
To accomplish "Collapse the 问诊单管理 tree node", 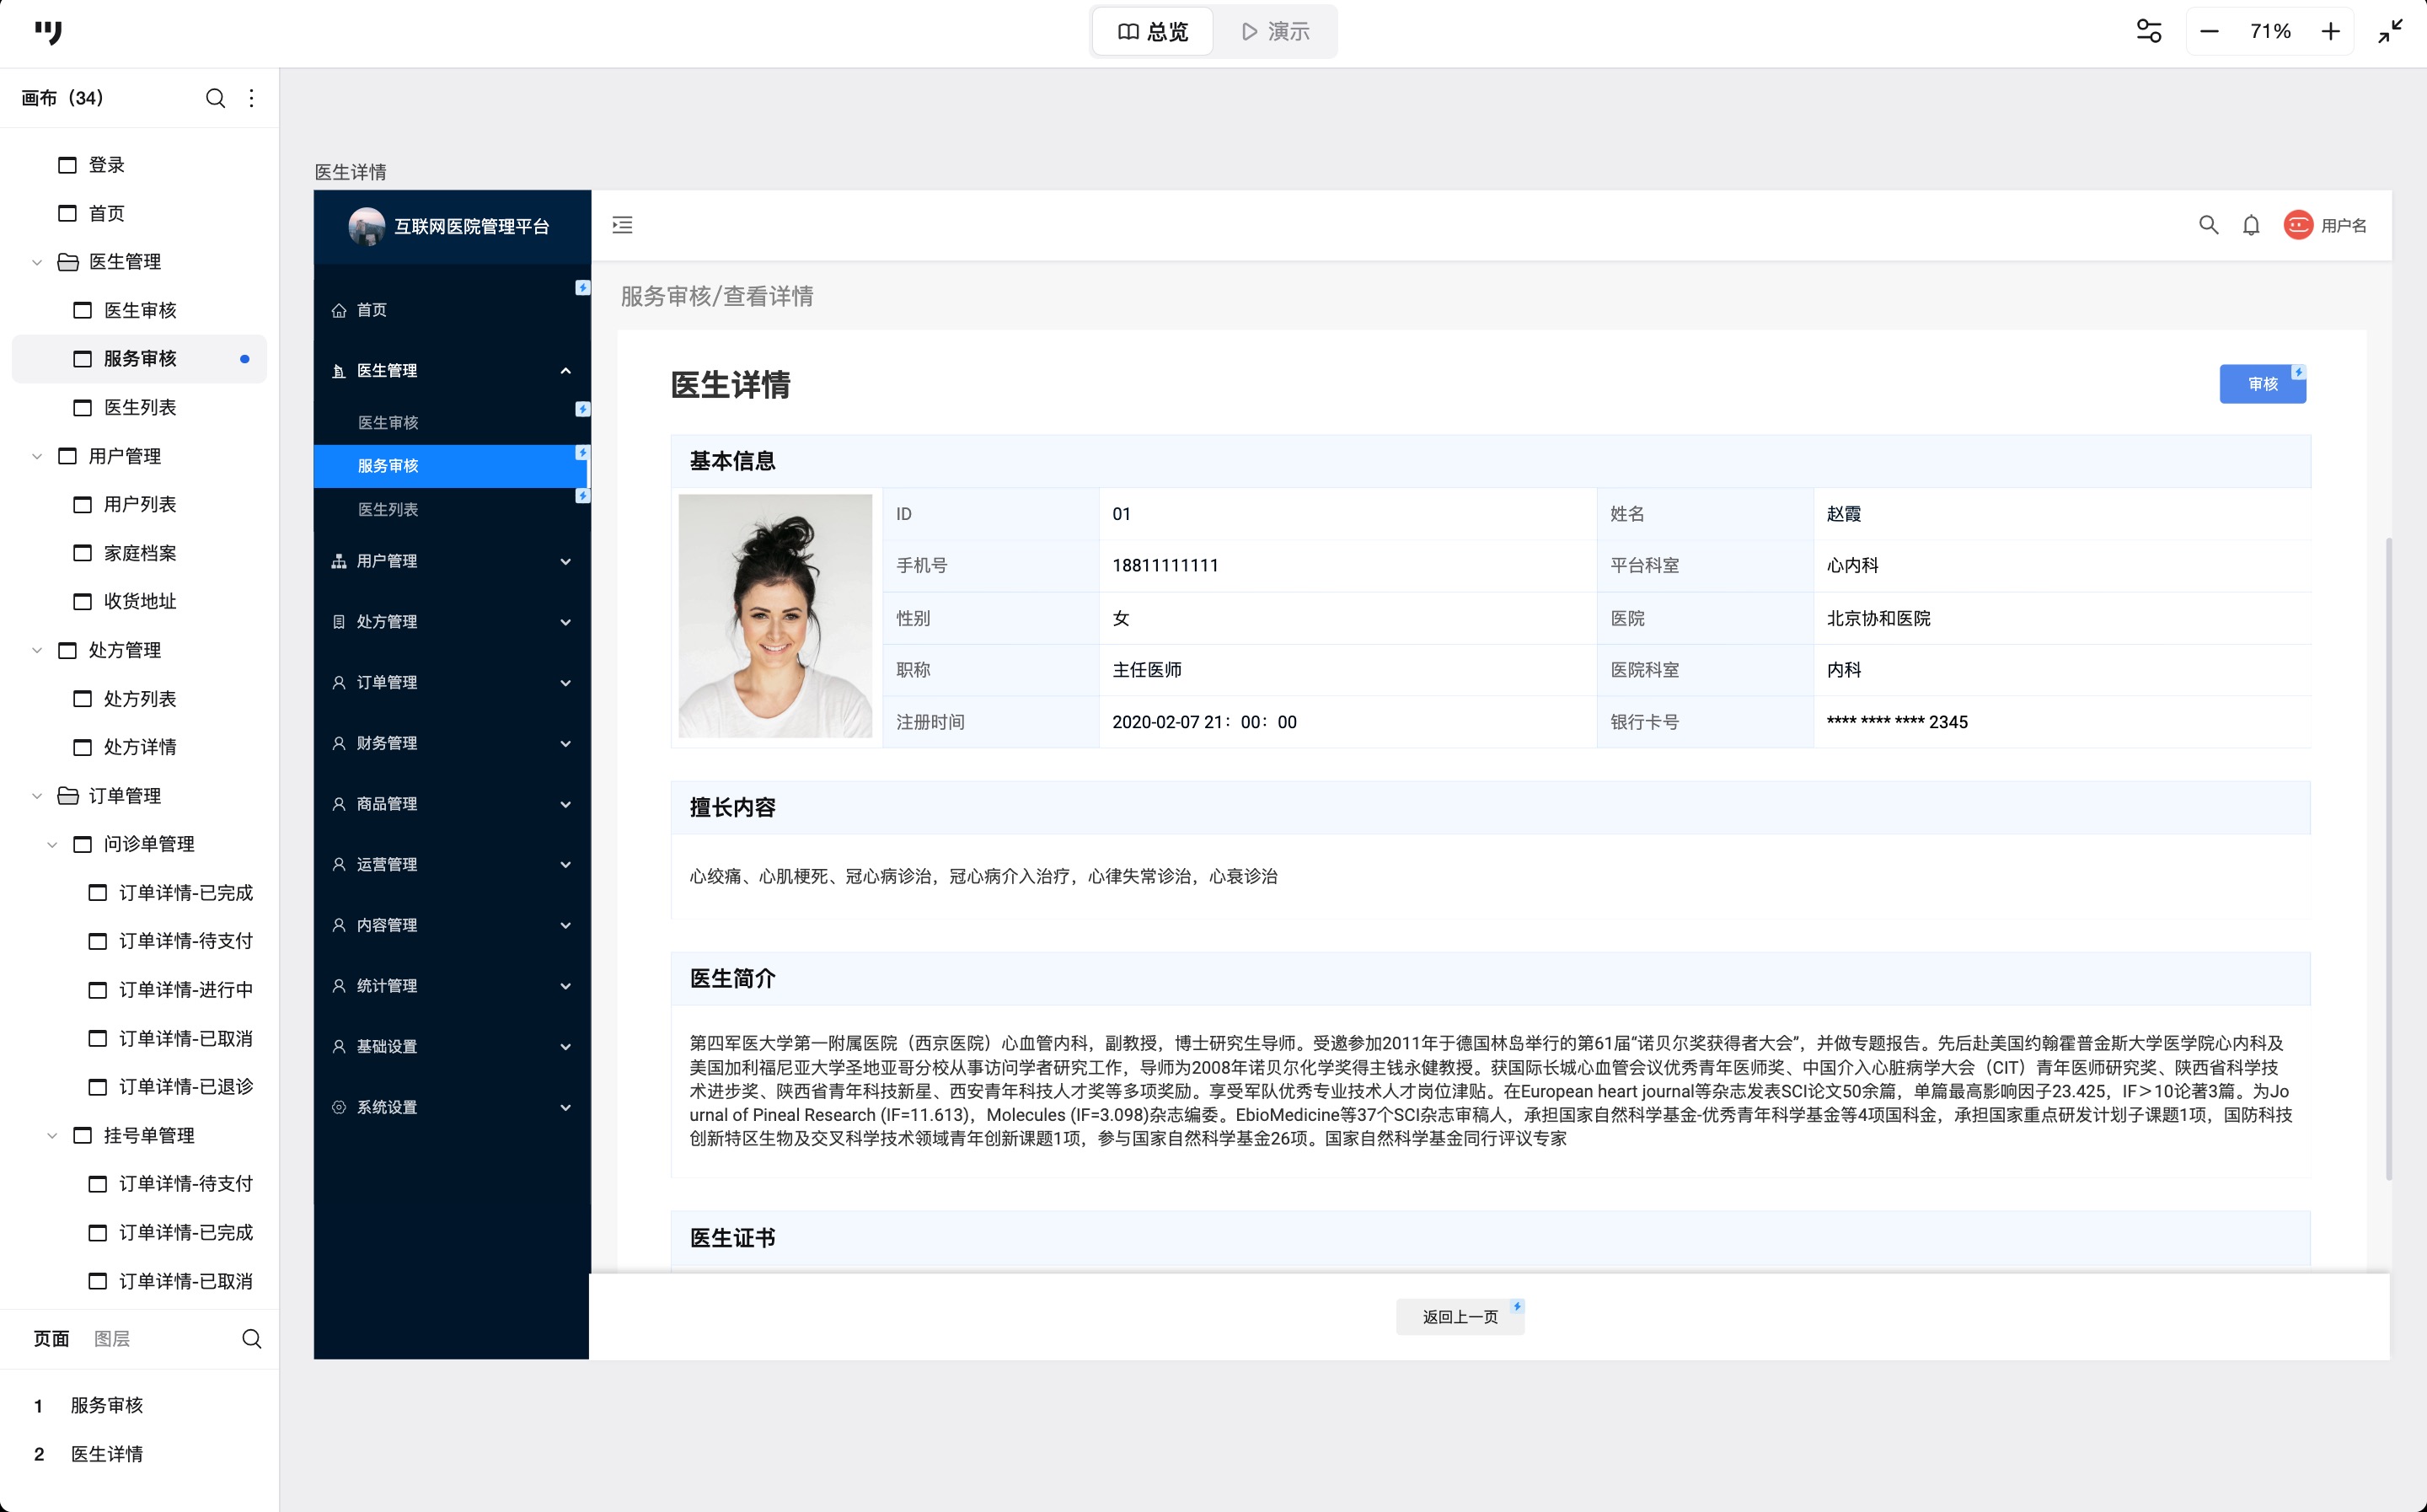I will [x=52, y=845].
